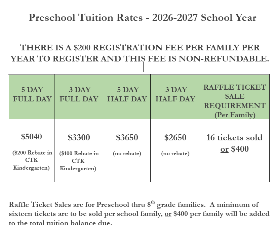Viewport: 278px width, 229px height.
Task: Click the underlined 'or' beside $400 in table
Action: point(225,149)
